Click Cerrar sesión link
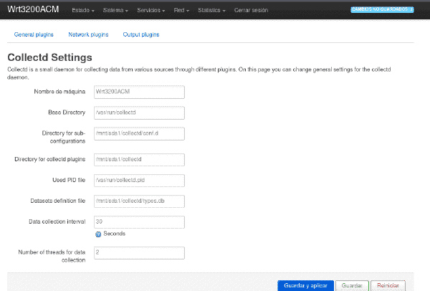This screenshot has width=430, height=291. [251, 10]
